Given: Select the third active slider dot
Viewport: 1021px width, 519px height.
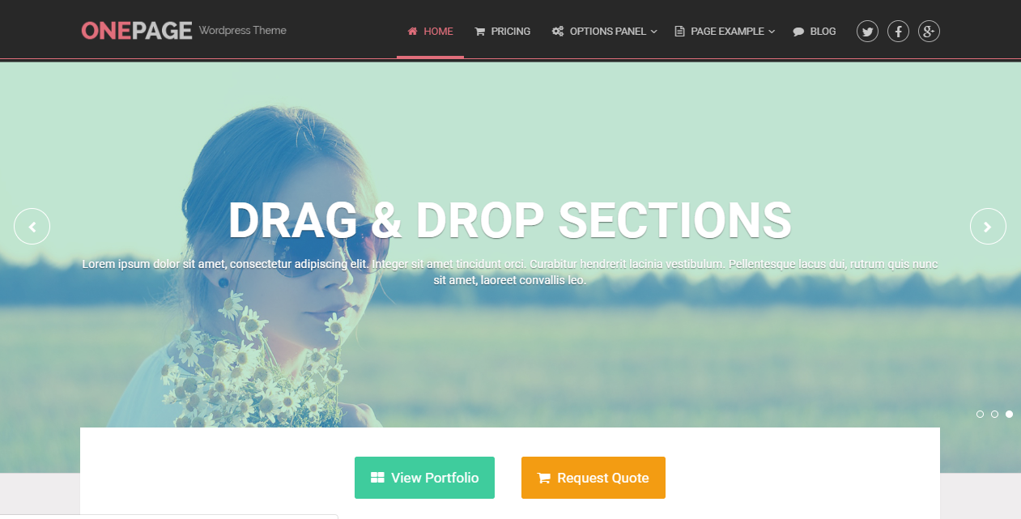Looking at the screenshot, I should pos(1009,414).
